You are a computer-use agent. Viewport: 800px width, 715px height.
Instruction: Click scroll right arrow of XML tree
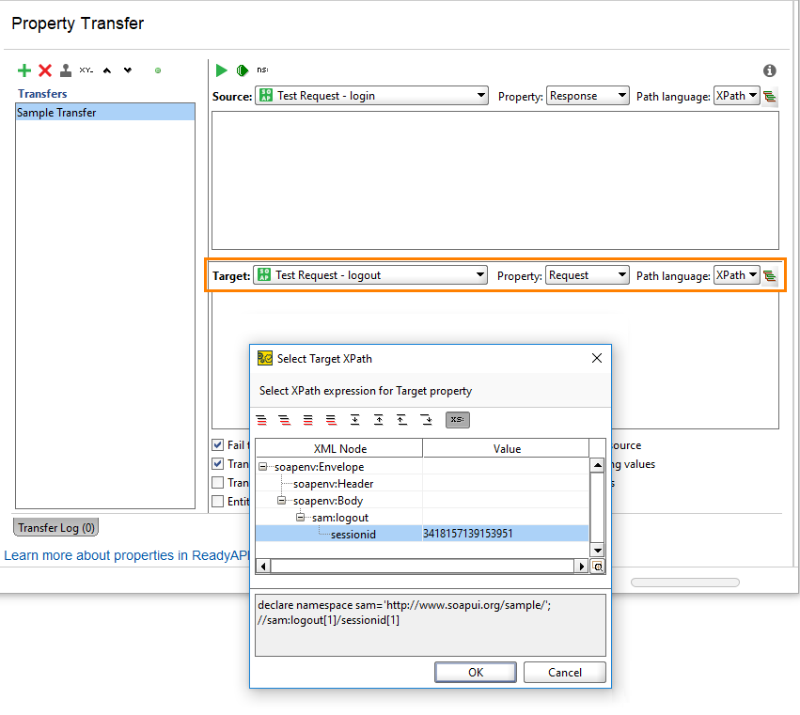click(x=582, y=567)
